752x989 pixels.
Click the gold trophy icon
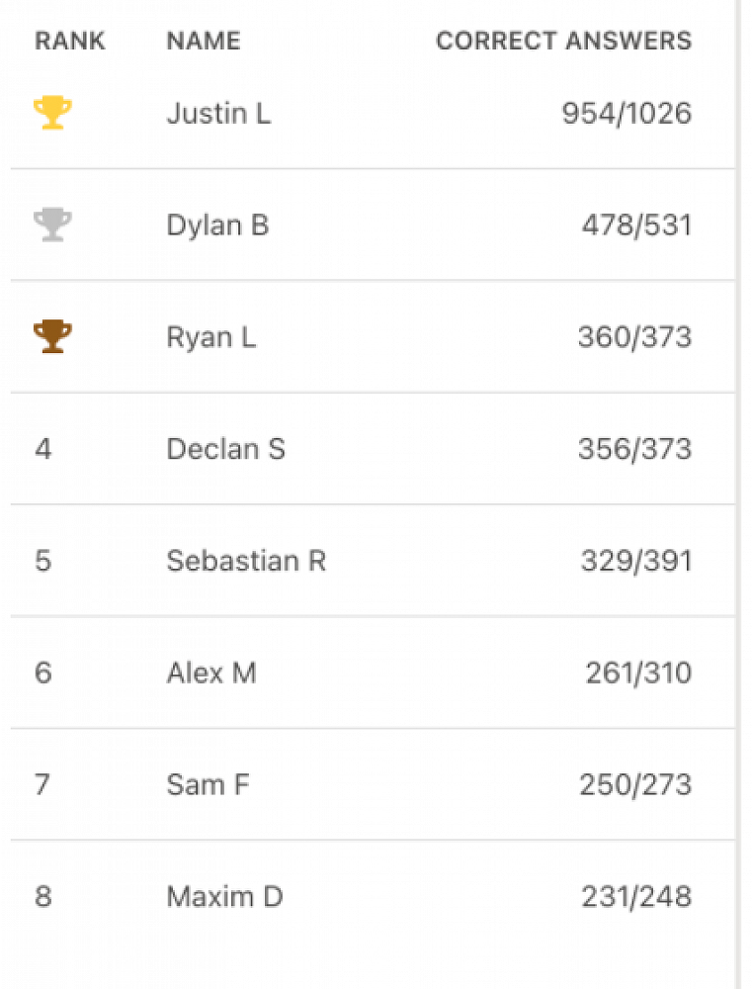[x=52, y=113]
